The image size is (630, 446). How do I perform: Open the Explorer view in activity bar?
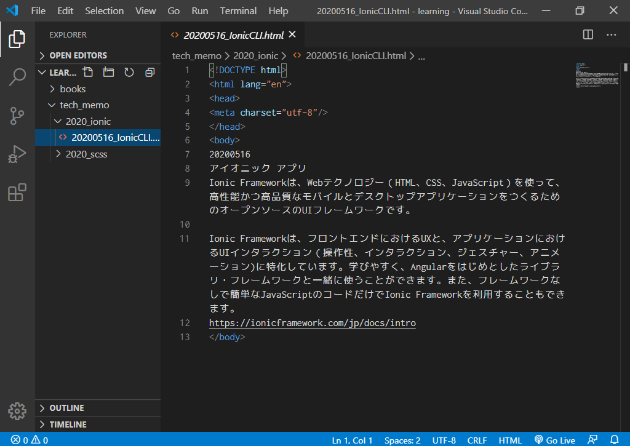(17, 39)
